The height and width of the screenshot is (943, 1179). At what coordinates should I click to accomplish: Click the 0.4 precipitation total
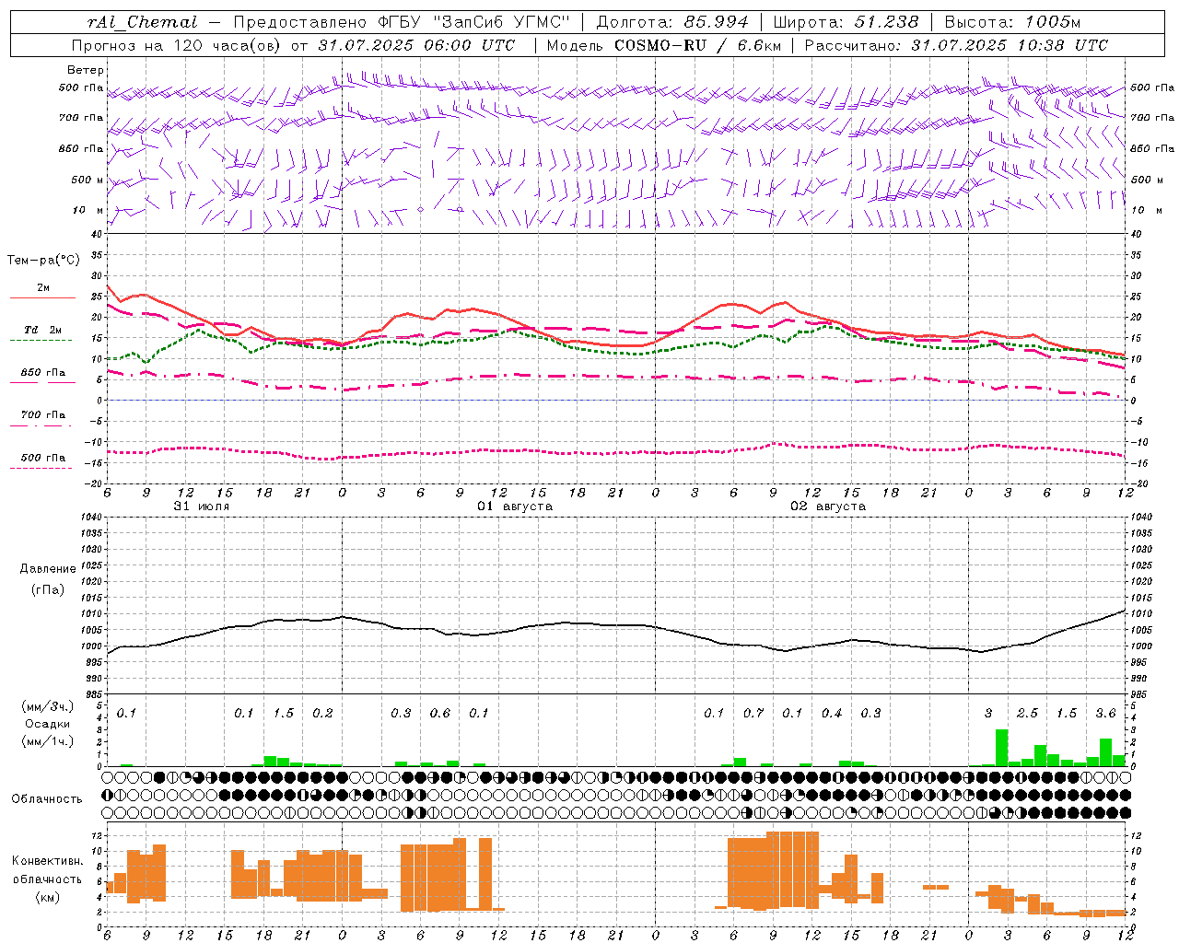(x=832, y=713)
